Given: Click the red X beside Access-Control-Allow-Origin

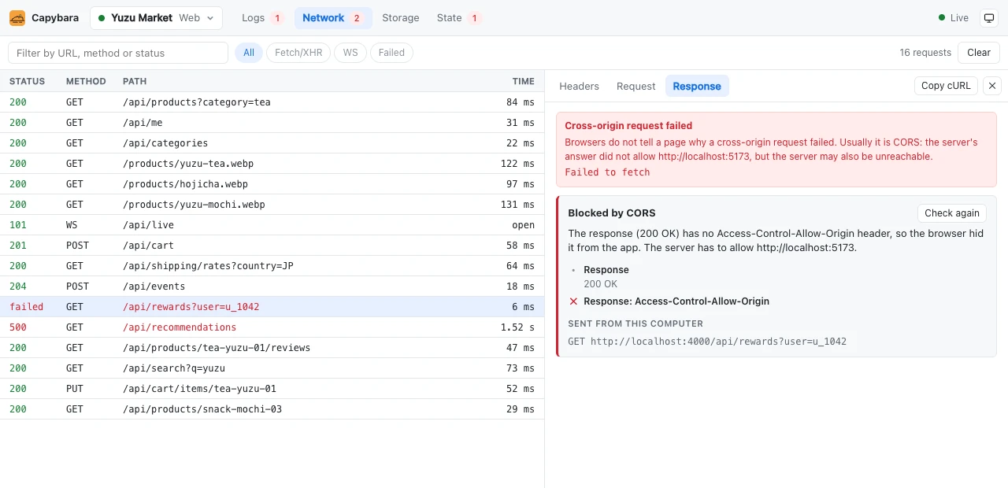Looking at the screenshot, I should tap(573, 301).
